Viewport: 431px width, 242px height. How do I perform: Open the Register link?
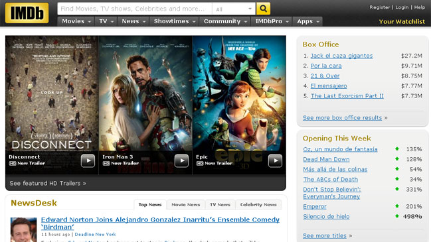tap(380, 7)
